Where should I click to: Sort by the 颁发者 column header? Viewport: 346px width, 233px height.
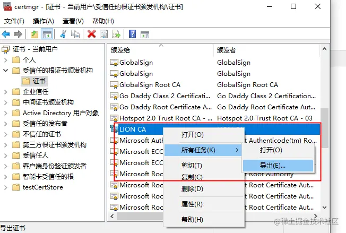click(266, 50)
